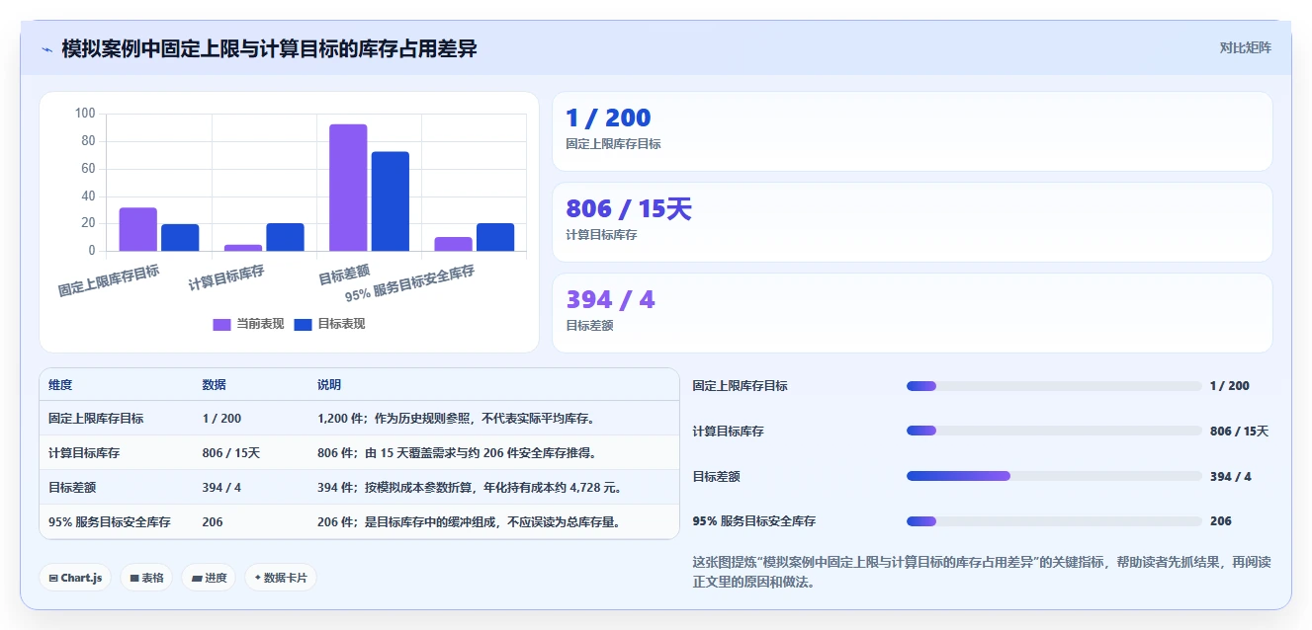
Task: Click the 计算目标库存 progress bar
Action: [x=1054, y=431]
